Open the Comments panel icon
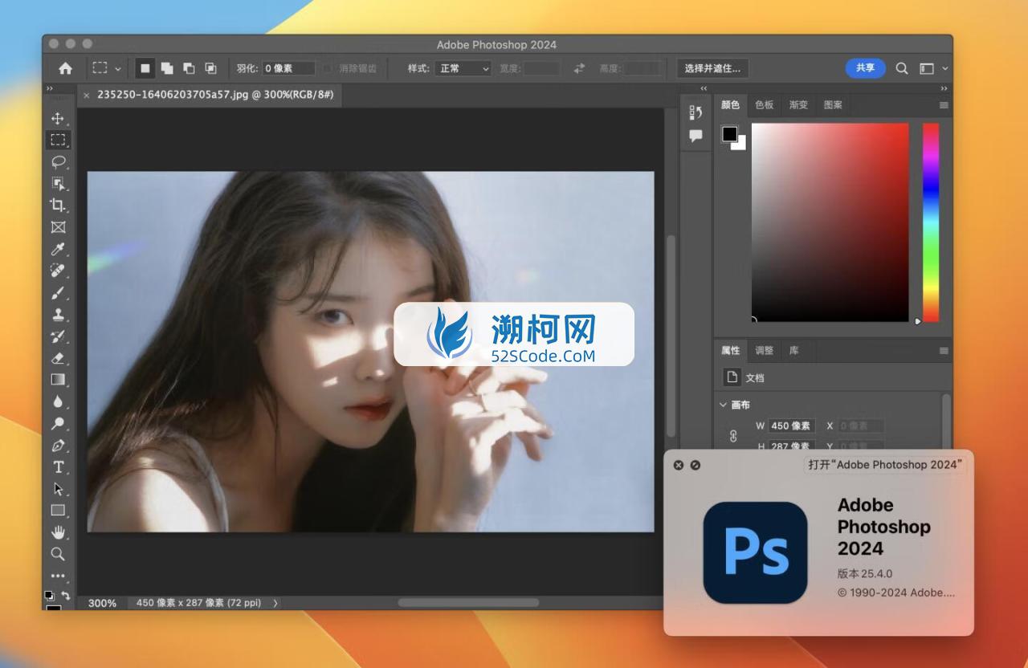 [696, 136]
